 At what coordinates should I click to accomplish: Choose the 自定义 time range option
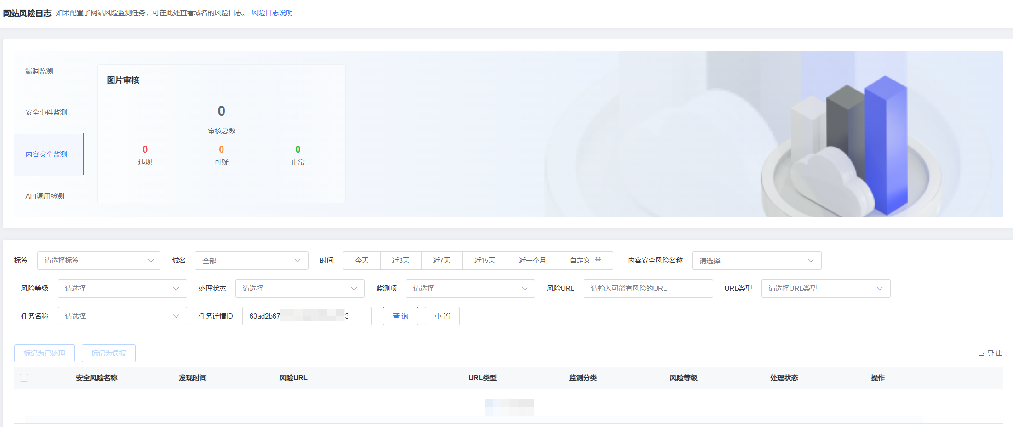[585, 261]
